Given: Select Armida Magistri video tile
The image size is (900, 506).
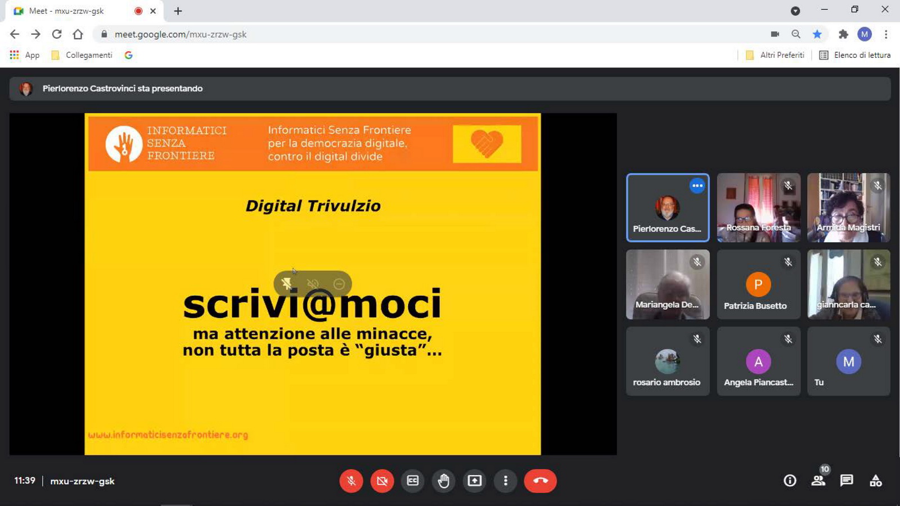Looking at the screenshot, I should [x=848, y=207].
